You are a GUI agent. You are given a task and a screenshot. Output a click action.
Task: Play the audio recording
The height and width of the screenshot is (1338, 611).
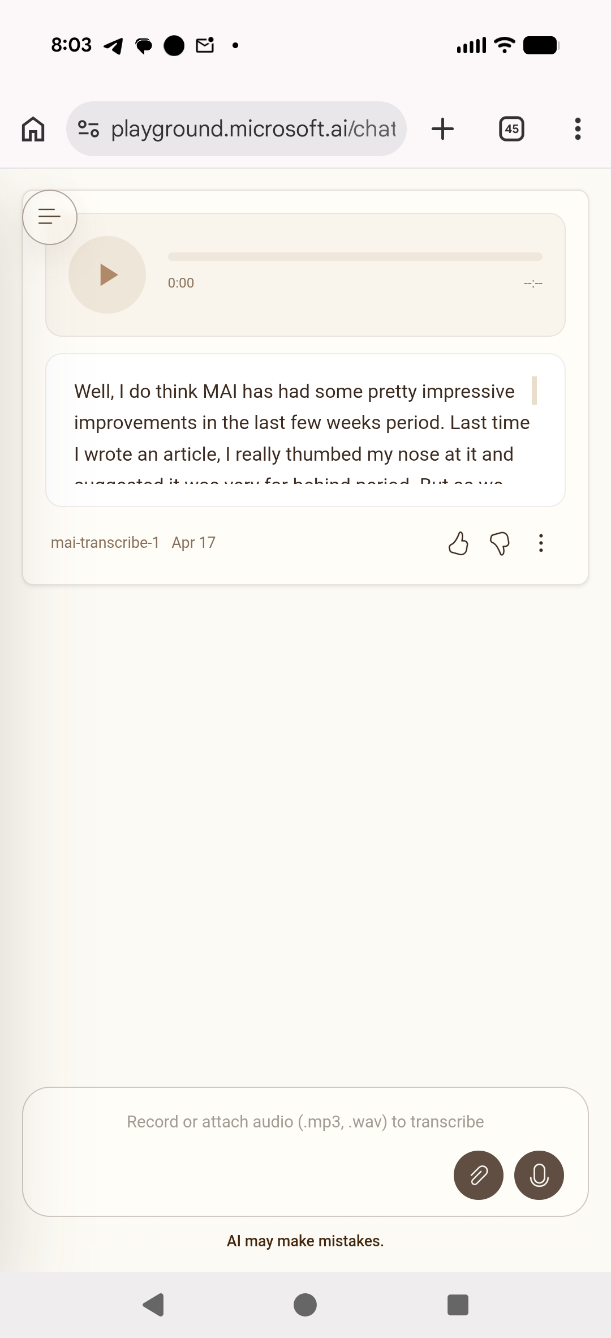click(107, 275)
